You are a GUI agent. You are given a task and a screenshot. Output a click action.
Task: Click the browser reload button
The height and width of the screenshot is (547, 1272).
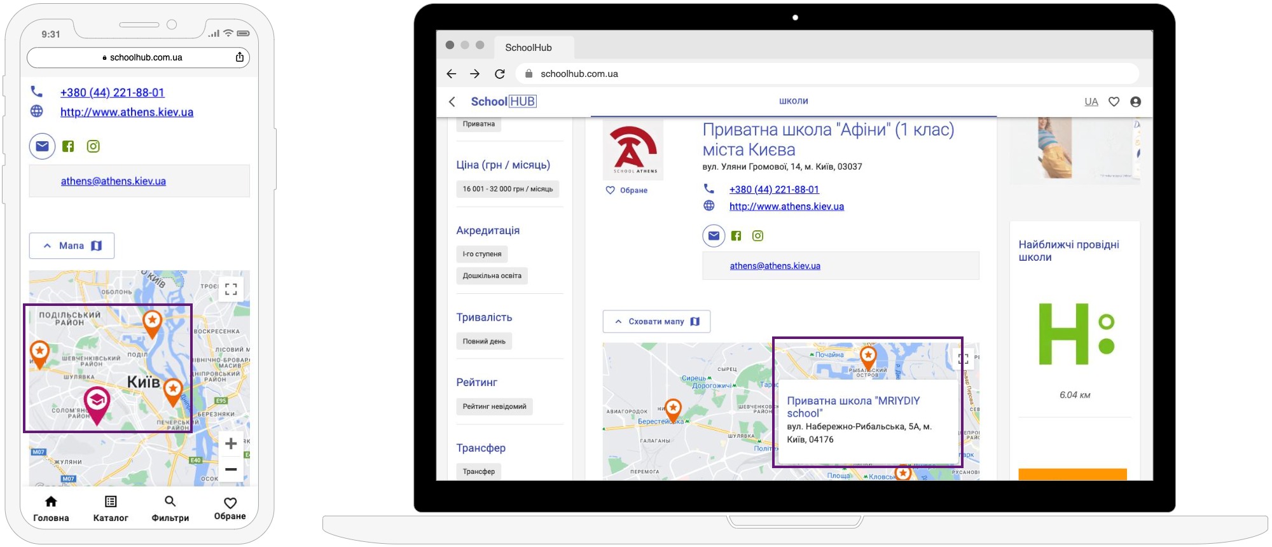(x=500, y=74)
